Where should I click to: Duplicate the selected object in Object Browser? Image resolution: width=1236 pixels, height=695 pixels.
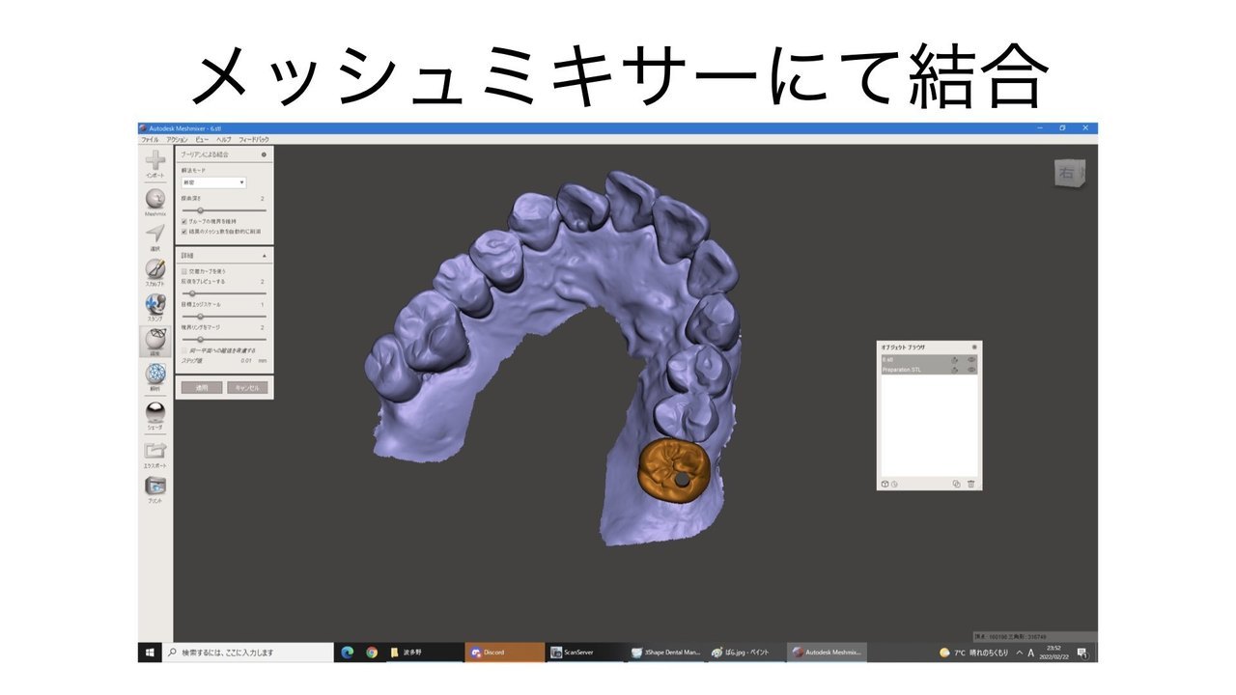point(956,484)
